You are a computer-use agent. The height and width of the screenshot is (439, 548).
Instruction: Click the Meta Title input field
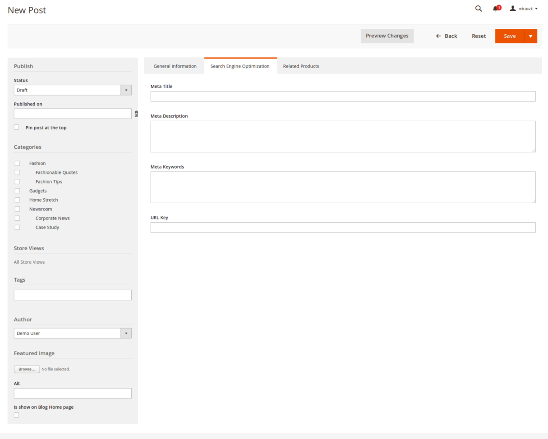coord(343,96)
